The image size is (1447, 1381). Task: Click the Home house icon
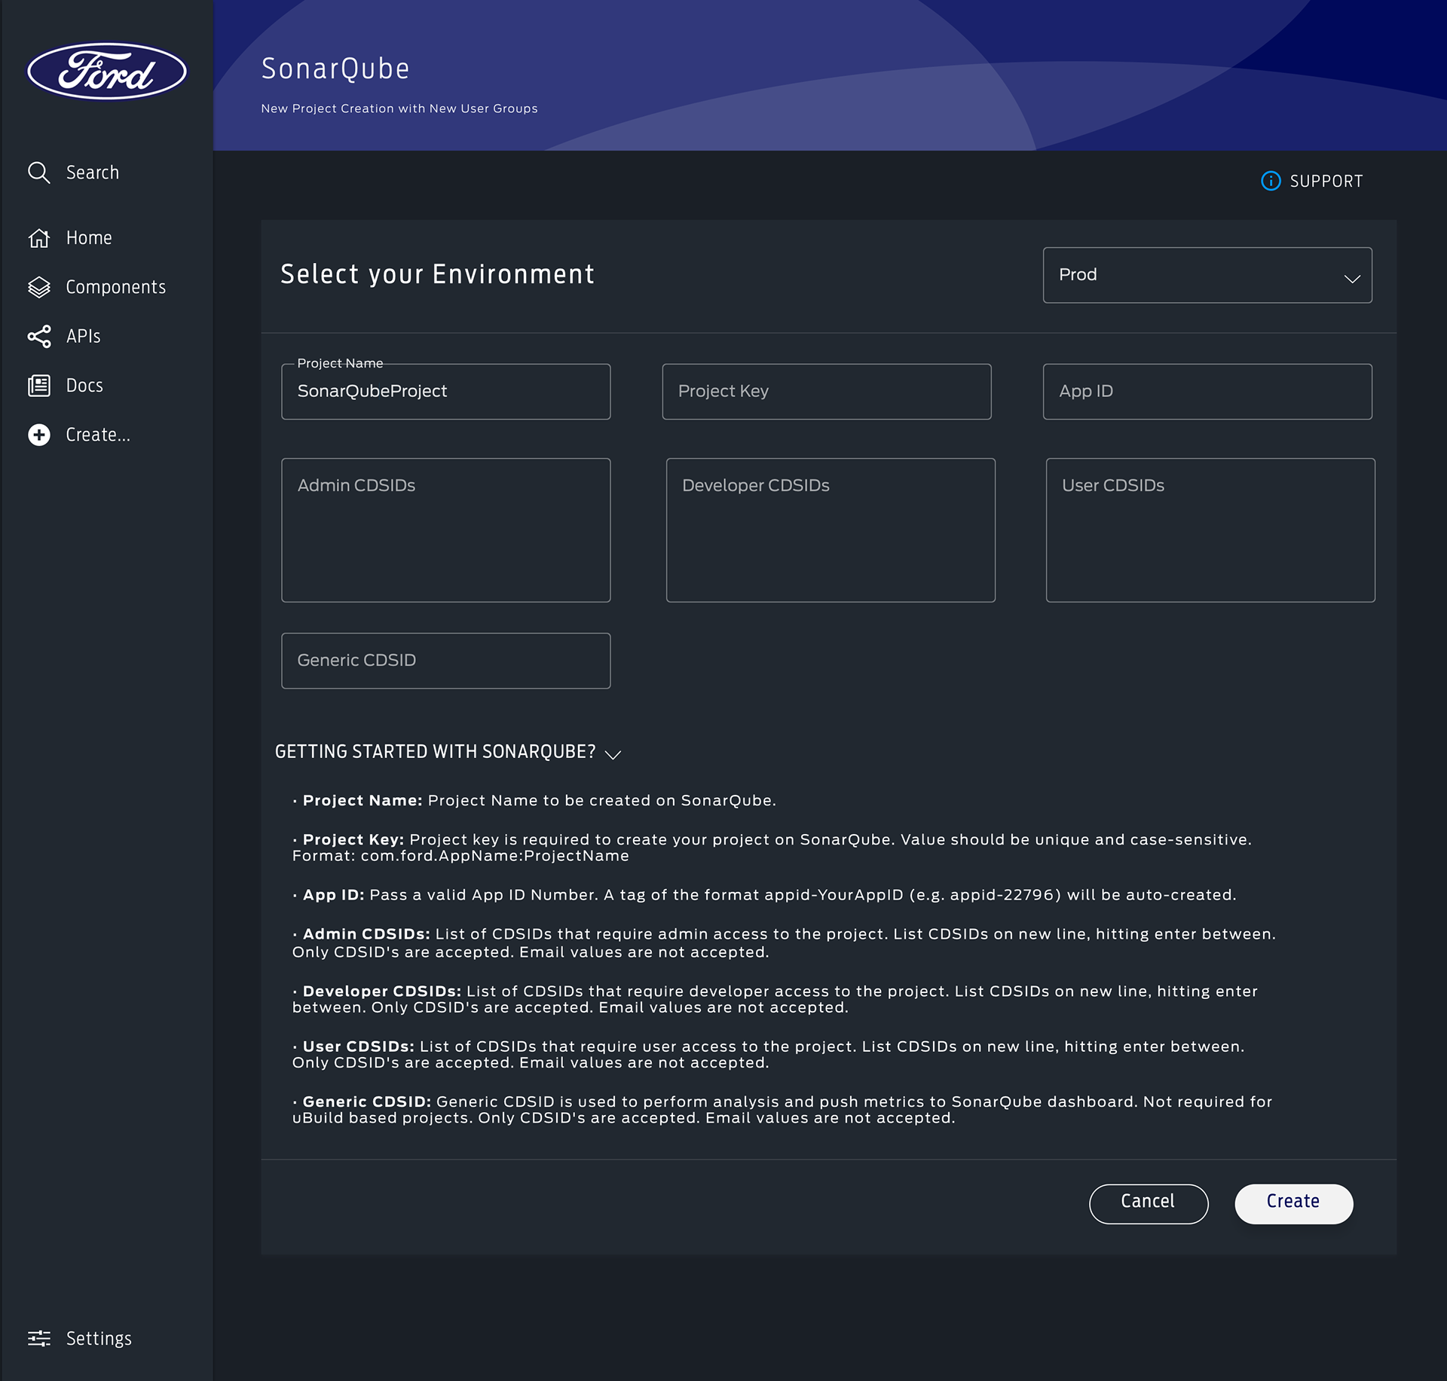coord(39,238)
